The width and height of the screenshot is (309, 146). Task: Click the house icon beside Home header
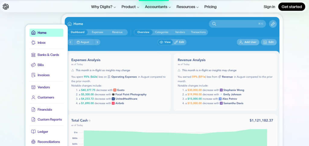click(70, 24)
